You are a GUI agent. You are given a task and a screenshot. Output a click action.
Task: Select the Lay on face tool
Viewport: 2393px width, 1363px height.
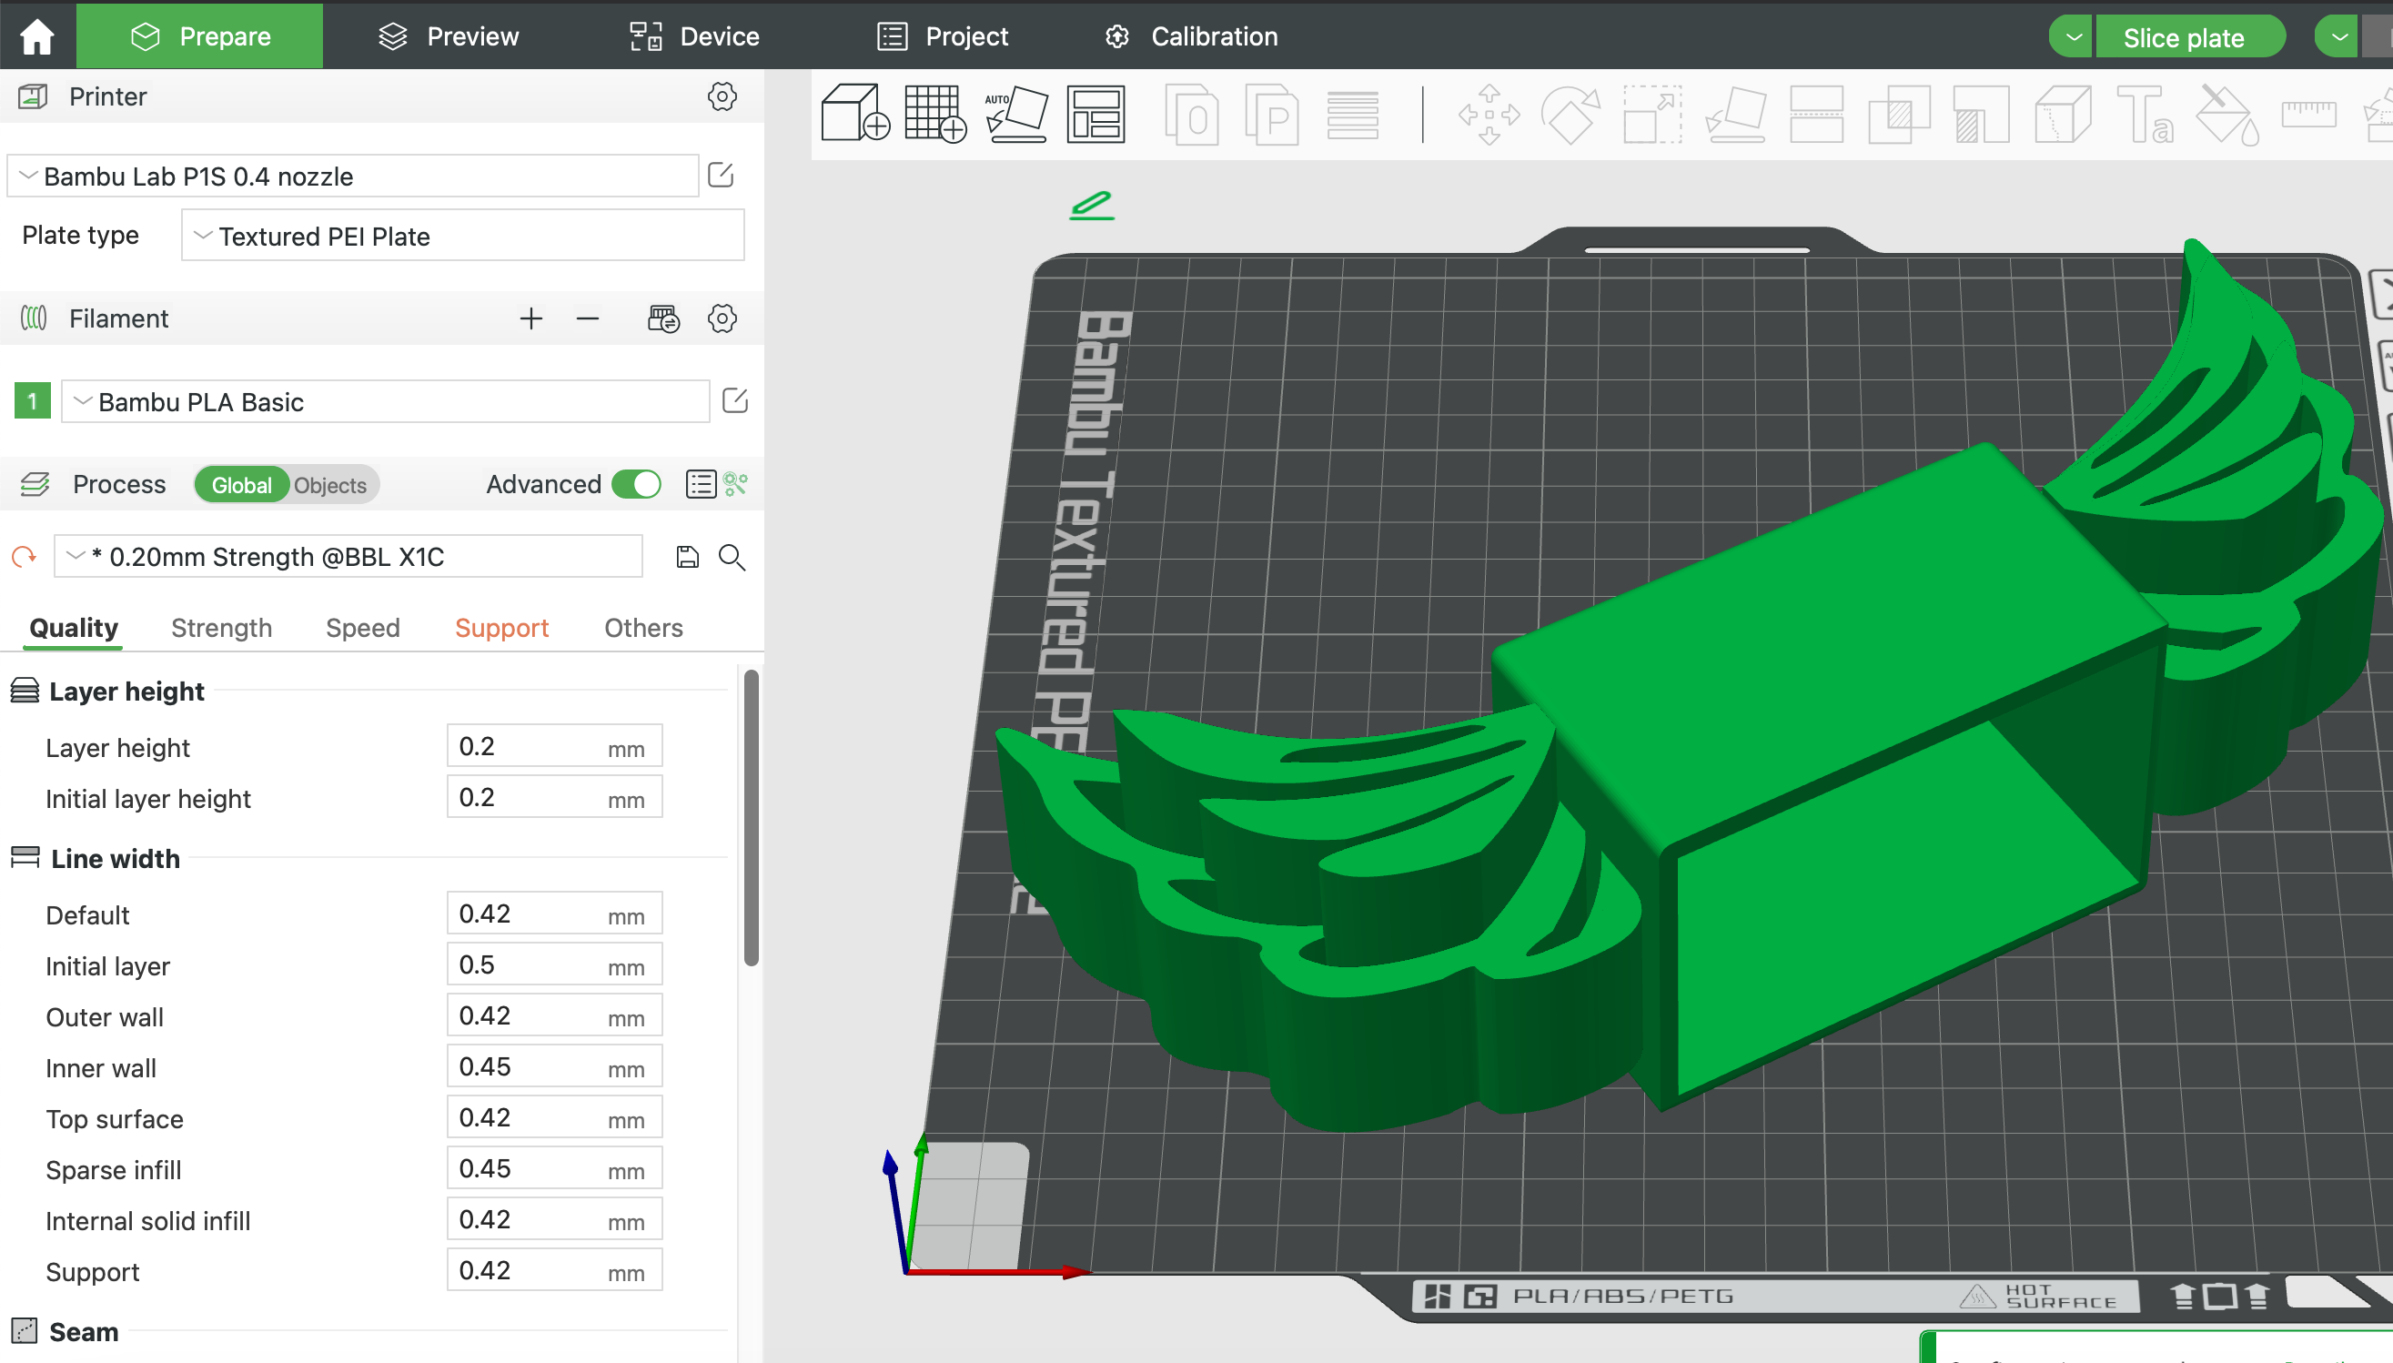click(x=1735, y=115)
